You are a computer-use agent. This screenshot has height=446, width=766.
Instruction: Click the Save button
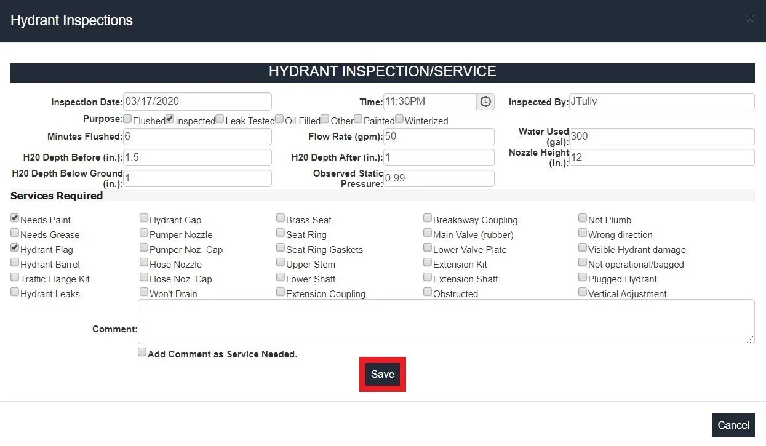coord(382,374)
